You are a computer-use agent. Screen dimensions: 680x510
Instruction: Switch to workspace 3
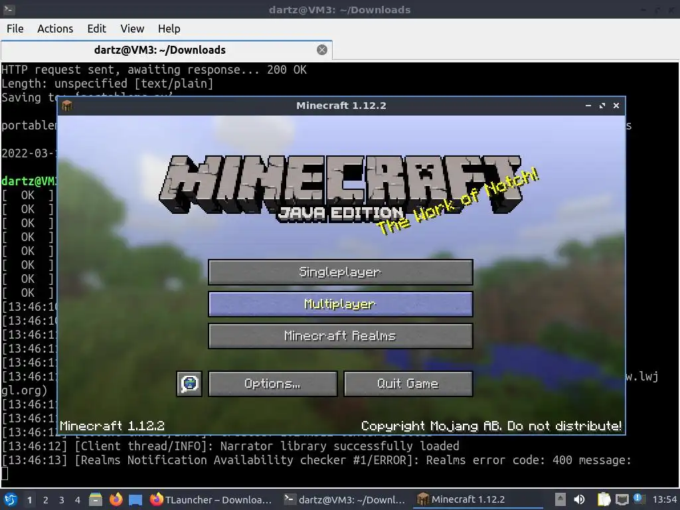(62, 500)
